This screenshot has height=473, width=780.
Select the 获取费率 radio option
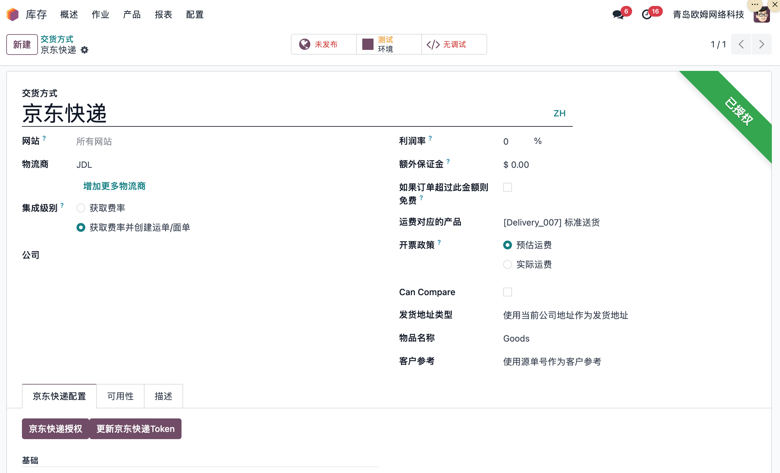coord(81,208)
